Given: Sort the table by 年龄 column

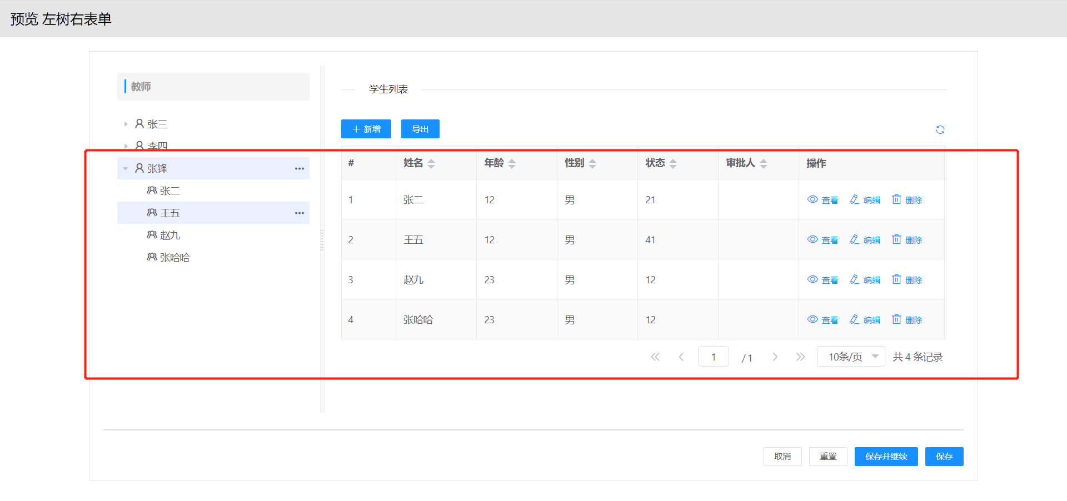Looking at the screenshot, I should tap(512, 163).
